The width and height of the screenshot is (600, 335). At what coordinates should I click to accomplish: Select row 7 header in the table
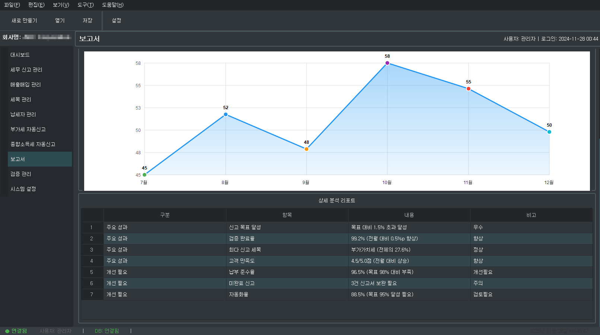coord(92,294)
